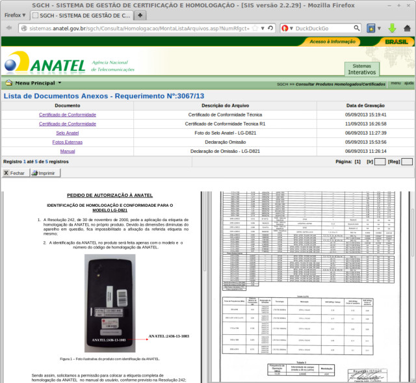The image size is (416, 383).
Task: Open the Selo Anatel document link
Action: (x=68, y=133)
